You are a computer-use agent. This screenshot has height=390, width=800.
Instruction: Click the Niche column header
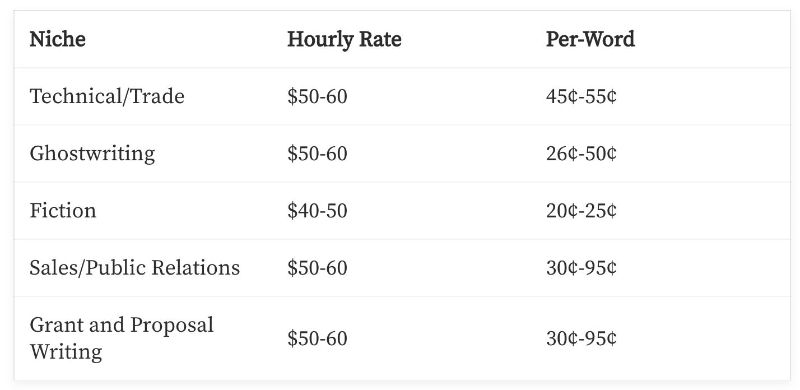tap(58, 40)
